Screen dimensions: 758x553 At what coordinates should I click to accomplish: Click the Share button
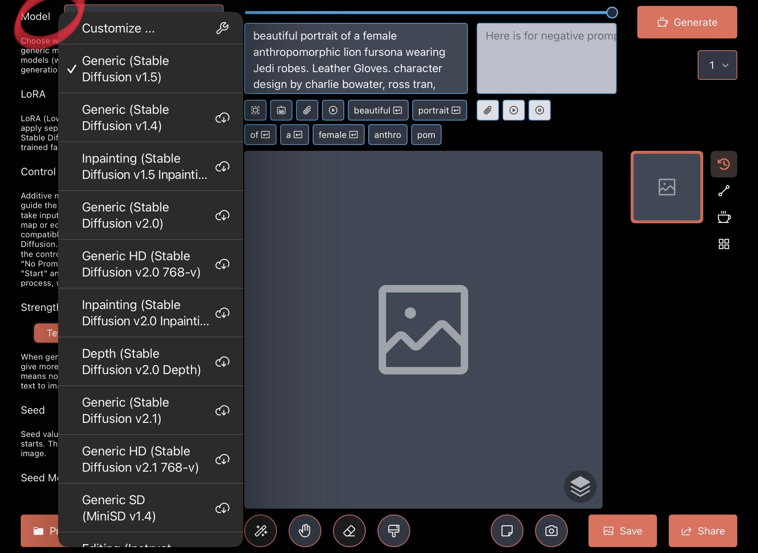point(702,531)
